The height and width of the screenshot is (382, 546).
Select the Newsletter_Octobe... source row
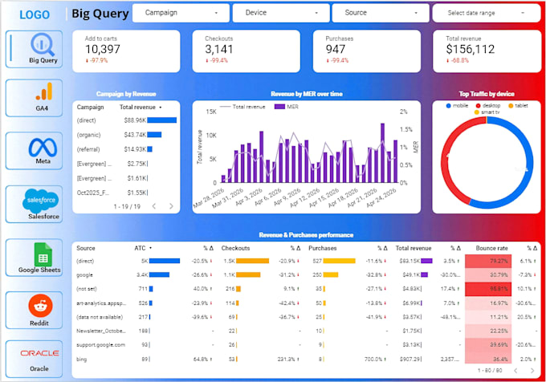coord(307,331)
